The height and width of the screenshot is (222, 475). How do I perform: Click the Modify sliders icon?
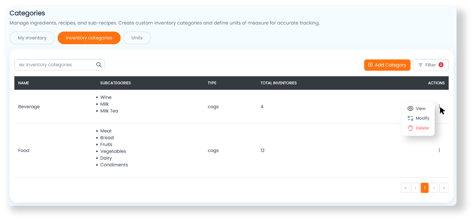click(x=410, y=118)
